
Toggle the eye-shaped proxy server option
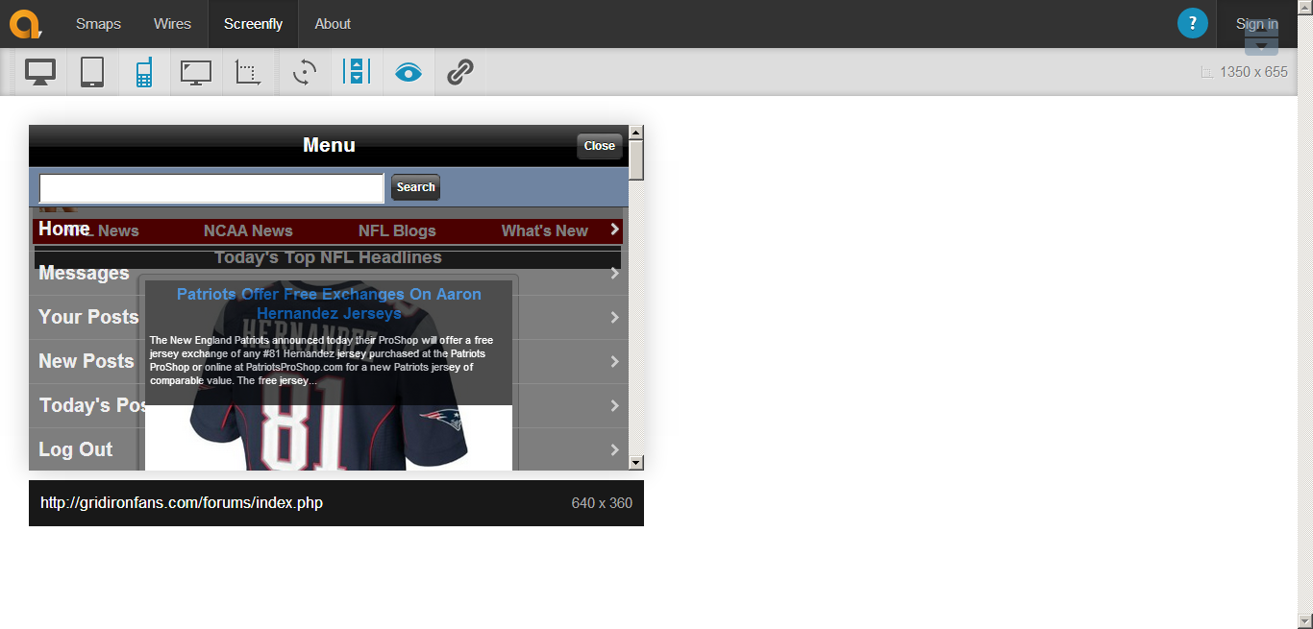click(x=409, y=72)
